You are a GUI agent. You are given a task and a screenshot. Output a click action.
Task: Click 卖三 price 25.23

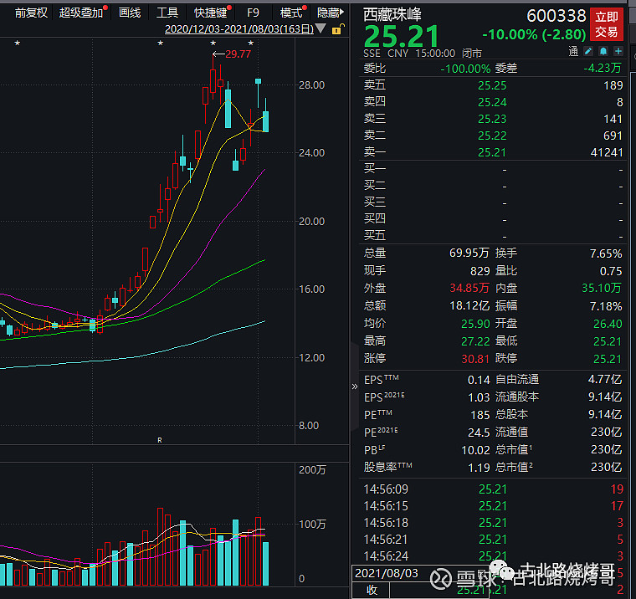coord(492,119)
